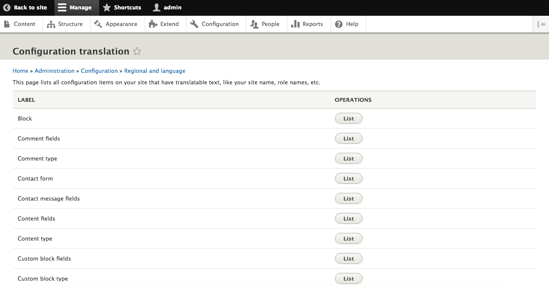549x287 pixels.
Task: Open the Content menu
Action: coord(20,24)
